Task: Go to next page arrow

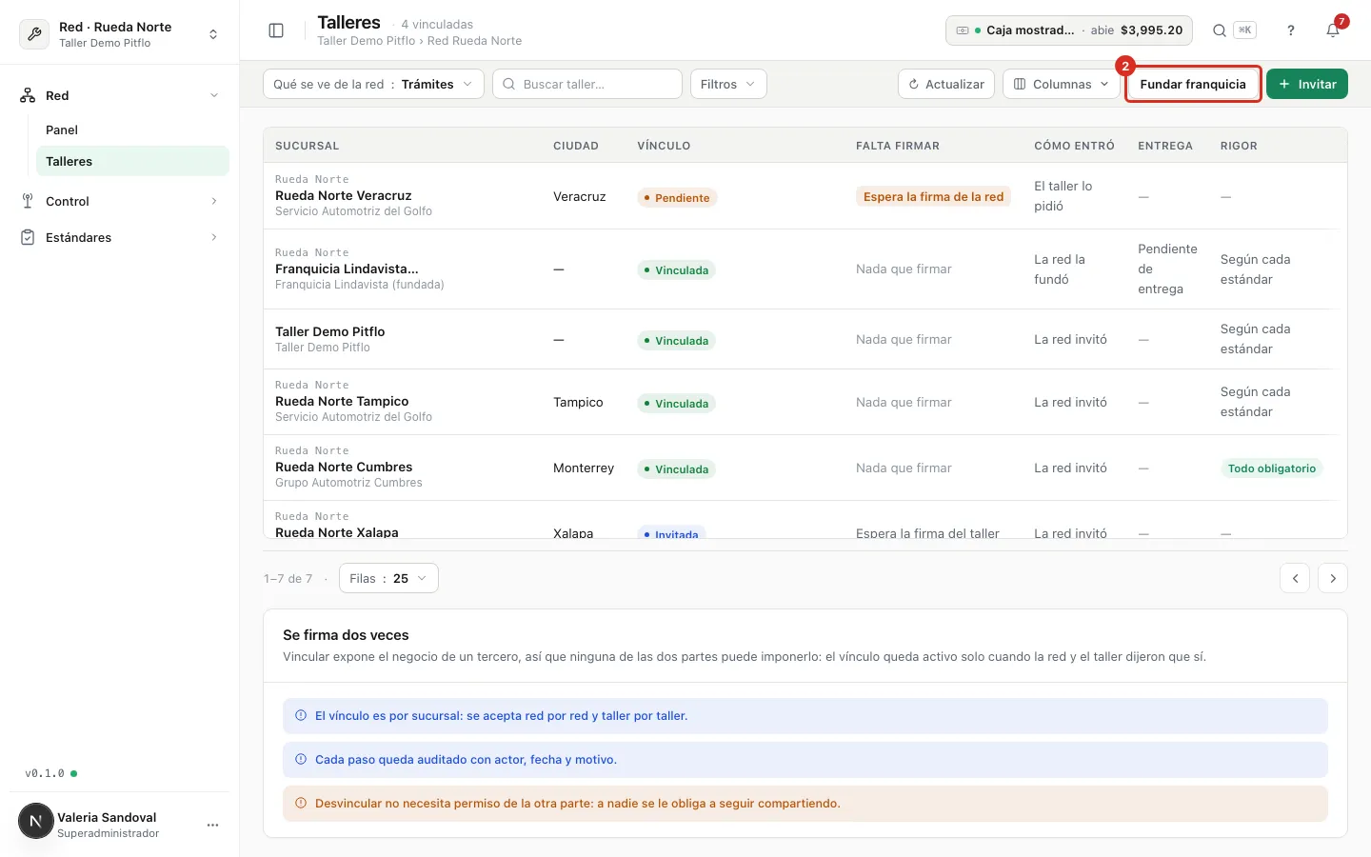Action: tap(1333, 578)
